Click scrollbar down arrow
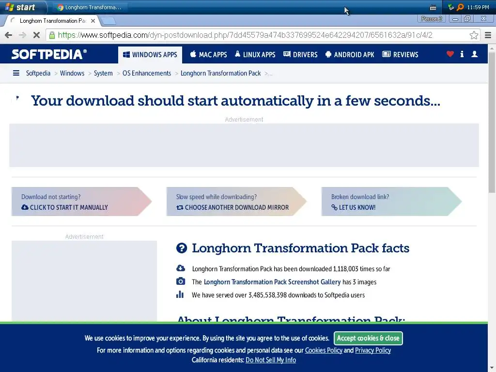This screenshot has height=372, width=496. [x=492, y=369]
